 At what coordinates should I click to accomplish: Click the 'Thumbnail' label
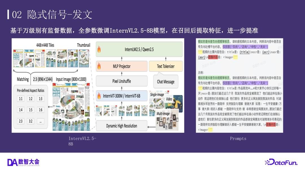tap(84, 45)
